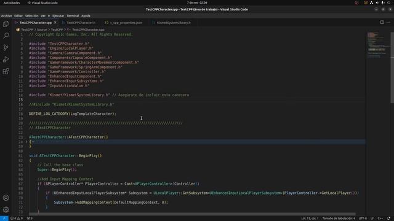Open the Run and Debug view
Image resolution: width=394 pixels, height=221 pixels.
pos(6,60)
